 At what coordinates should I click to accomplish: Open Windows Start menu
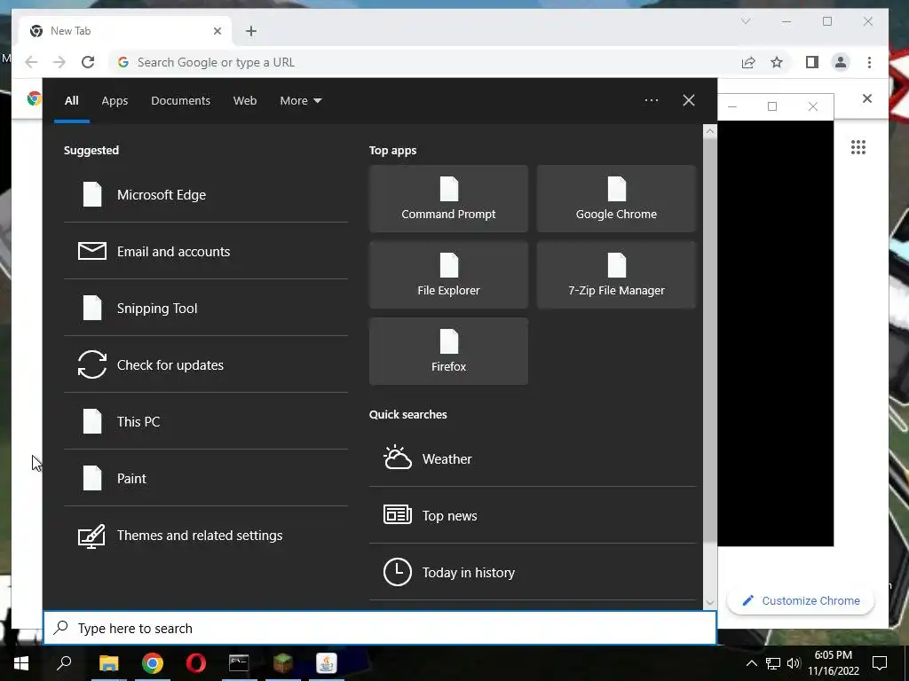21,663
